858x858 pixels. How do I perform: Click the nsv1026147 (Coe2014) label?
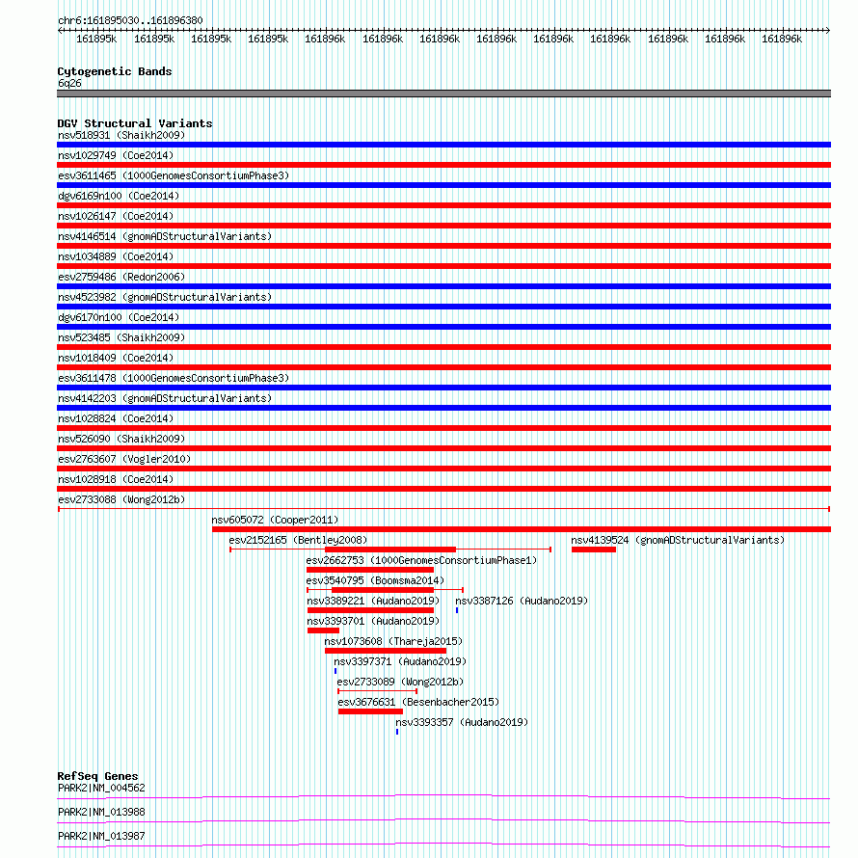116,216
